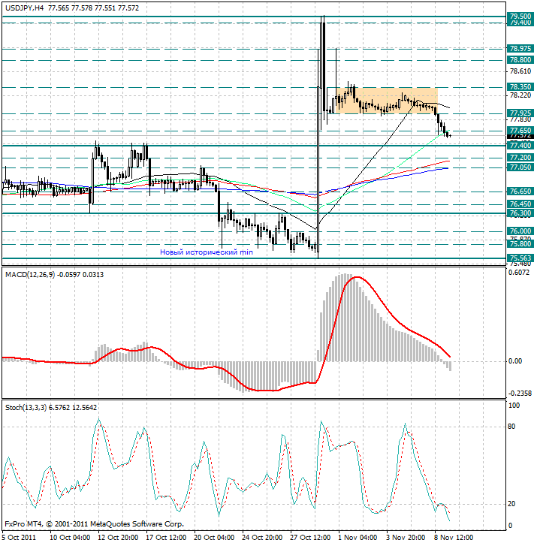
Task: Click the 75.800 price level label
Action: (x=520, y=244)
